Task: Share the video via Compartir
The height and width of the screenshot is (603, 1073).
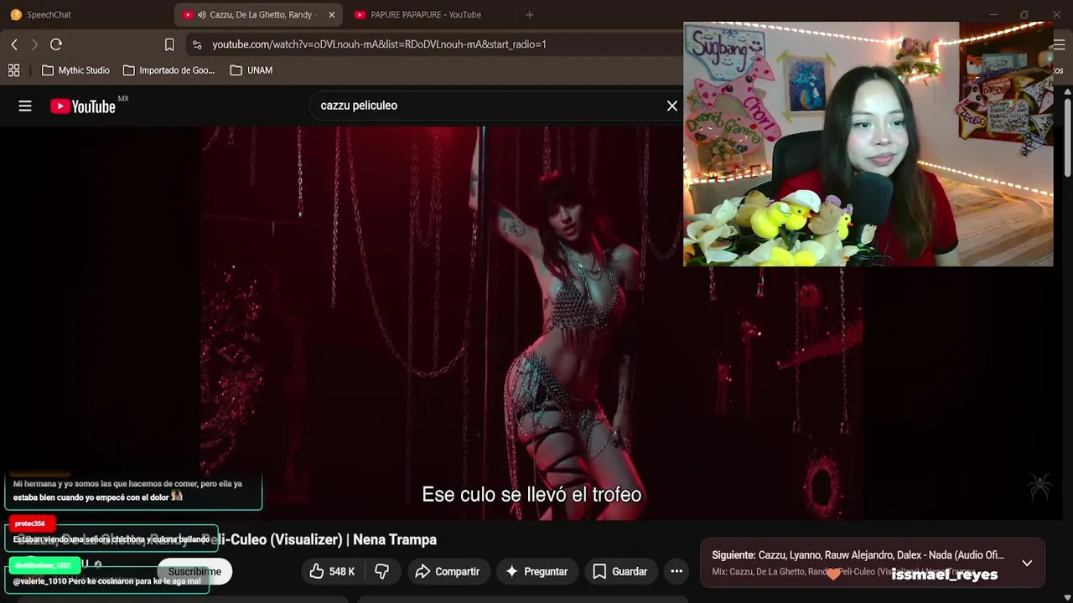Action: pos(448,571)
